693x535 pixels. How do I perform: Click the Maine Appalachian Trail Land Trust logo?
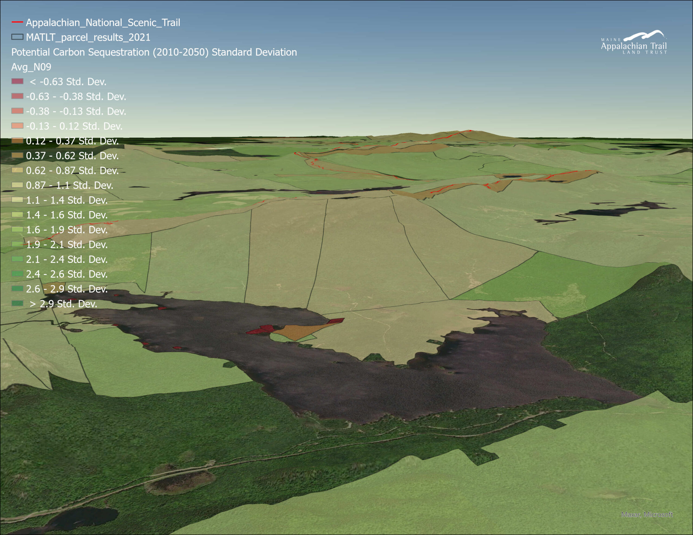pyautogui.click(x=634, y=43)
